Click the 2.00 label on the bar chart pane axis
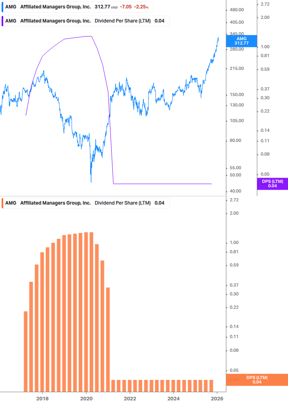Image resolution: width=288 pixels, height=404 pixels. [234, 213]
